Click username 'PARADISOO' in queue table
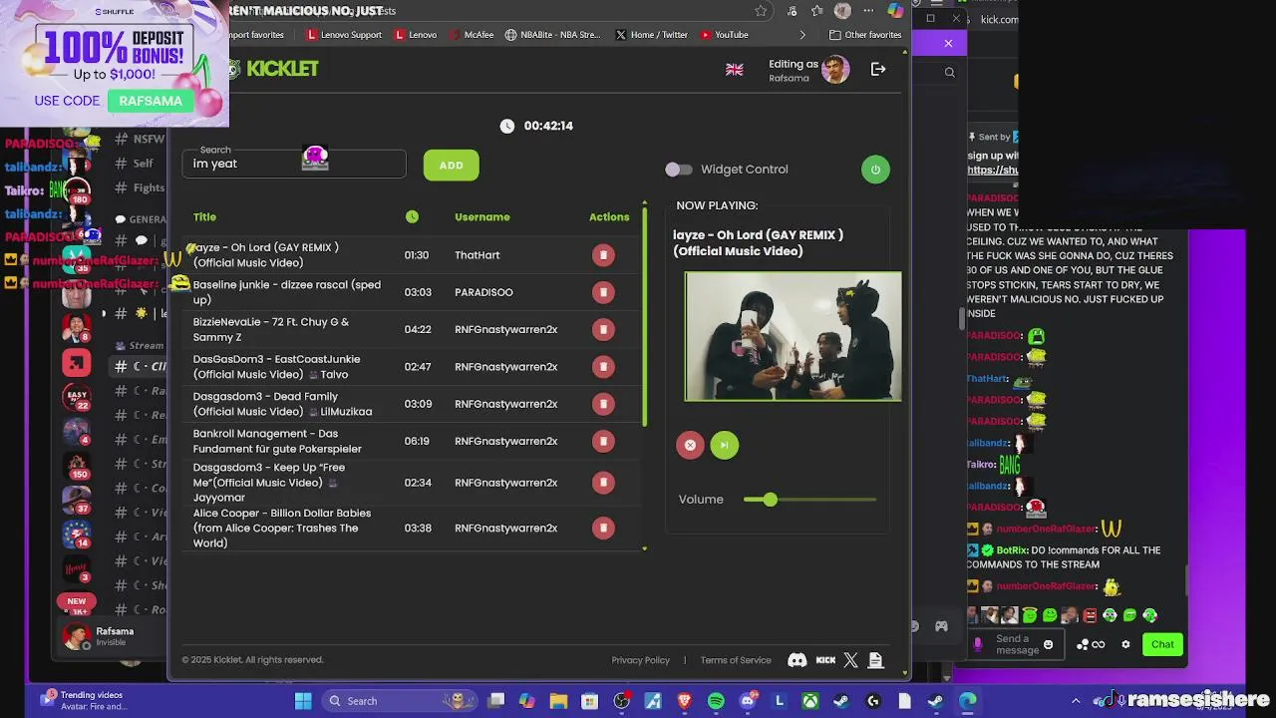This screenshot has height=718, width=1276. (483, 292)
